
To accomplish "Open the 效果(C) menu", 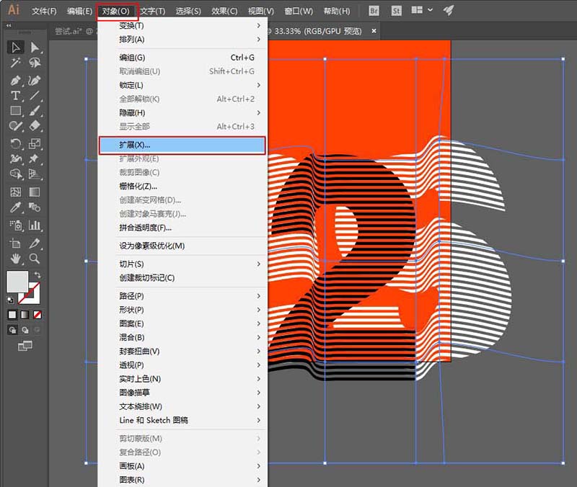I will 224,12.
